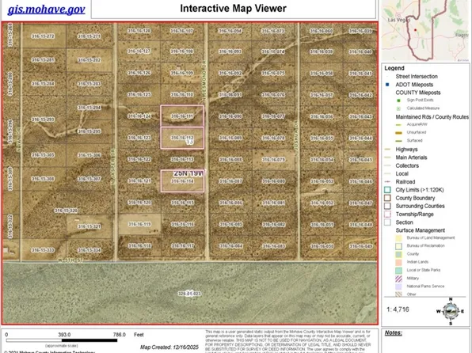Click the Sign Post Exists green symbol
472x353 pixels.
click(399, 101)
